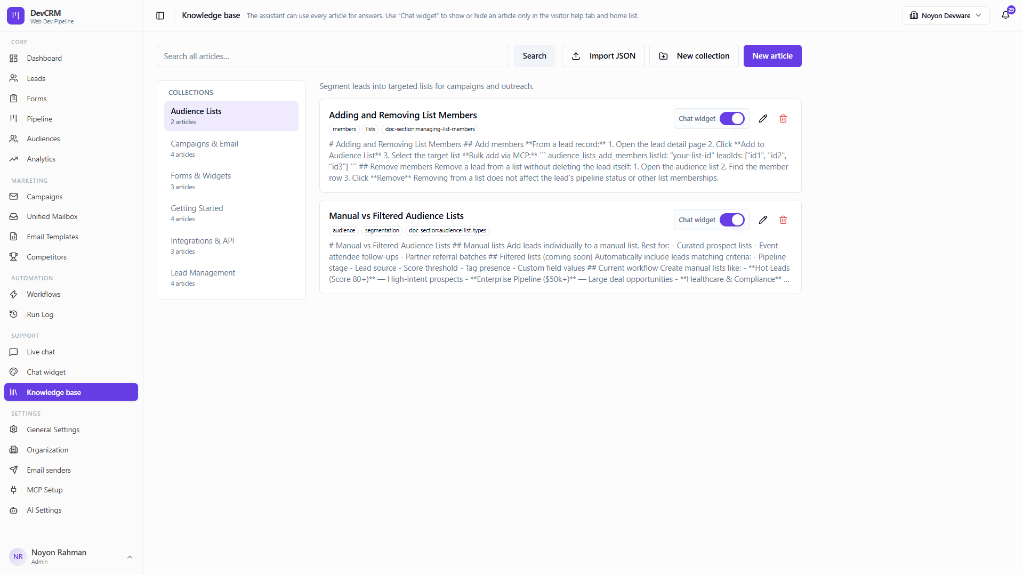1023x575 pixels.
Task: Go to Leads page
Action: pos(71,78)
